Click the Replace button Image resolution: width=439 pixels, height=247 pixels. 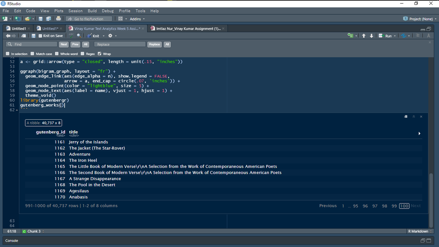(x=154, y=44)
